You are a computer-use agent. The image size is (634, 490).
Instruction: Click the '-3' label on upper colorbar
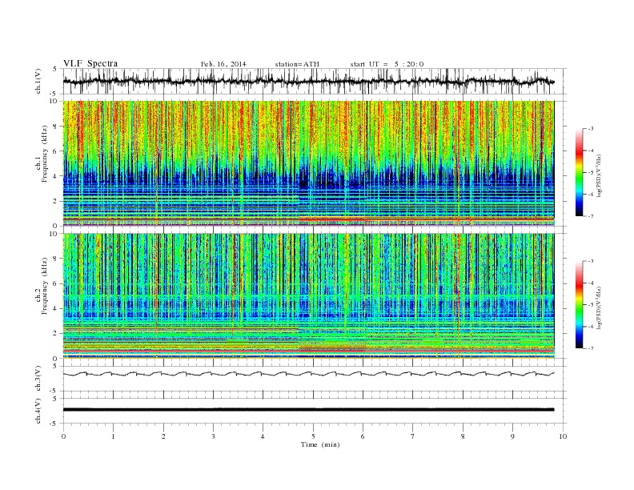click(591, 129)
